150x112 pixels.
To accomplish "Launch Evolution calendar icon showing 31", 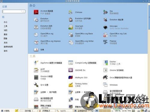I will click(36, 27).
